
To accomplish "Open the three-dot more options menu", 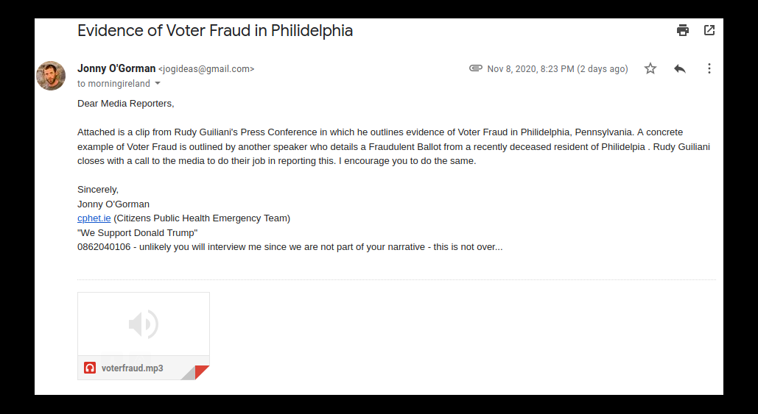I will click(x=709, y=68).
